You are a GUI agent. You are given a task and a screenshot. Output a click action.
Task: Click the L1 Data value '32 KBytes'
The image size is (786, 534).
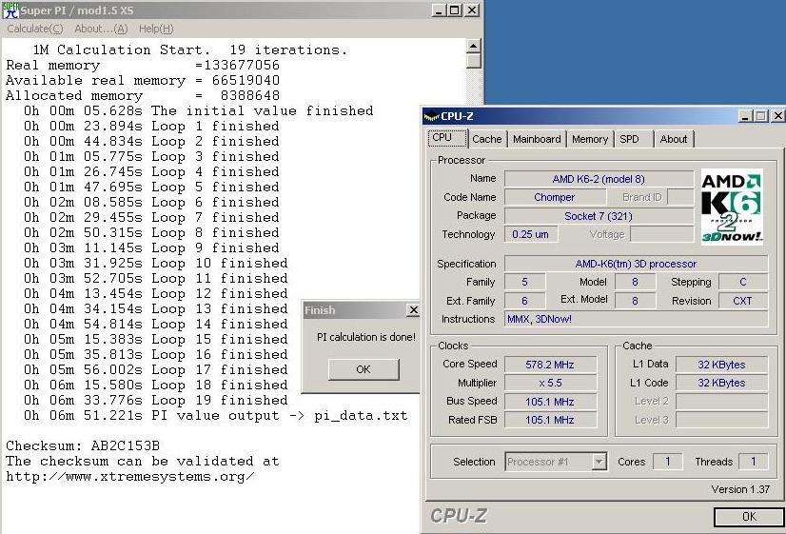tap(721, 365)
